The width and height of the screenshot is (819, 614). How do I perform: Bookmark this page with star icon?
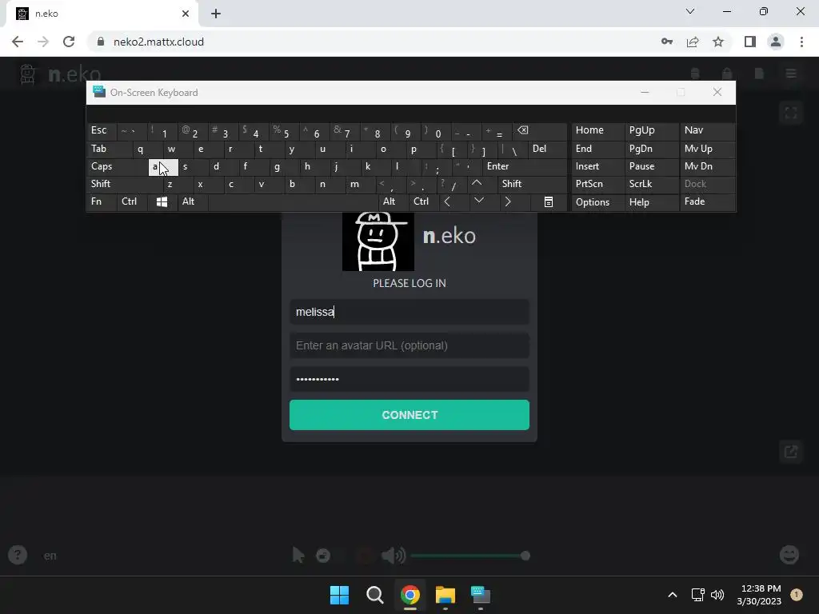click(x=718, y=42)
